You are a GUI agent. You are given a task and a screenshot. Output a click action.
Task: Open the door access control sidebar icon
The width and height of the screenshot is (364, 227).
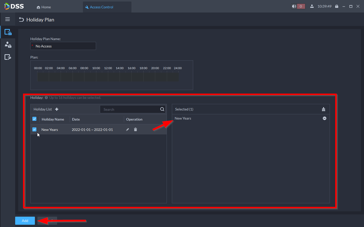pos(8,32)
